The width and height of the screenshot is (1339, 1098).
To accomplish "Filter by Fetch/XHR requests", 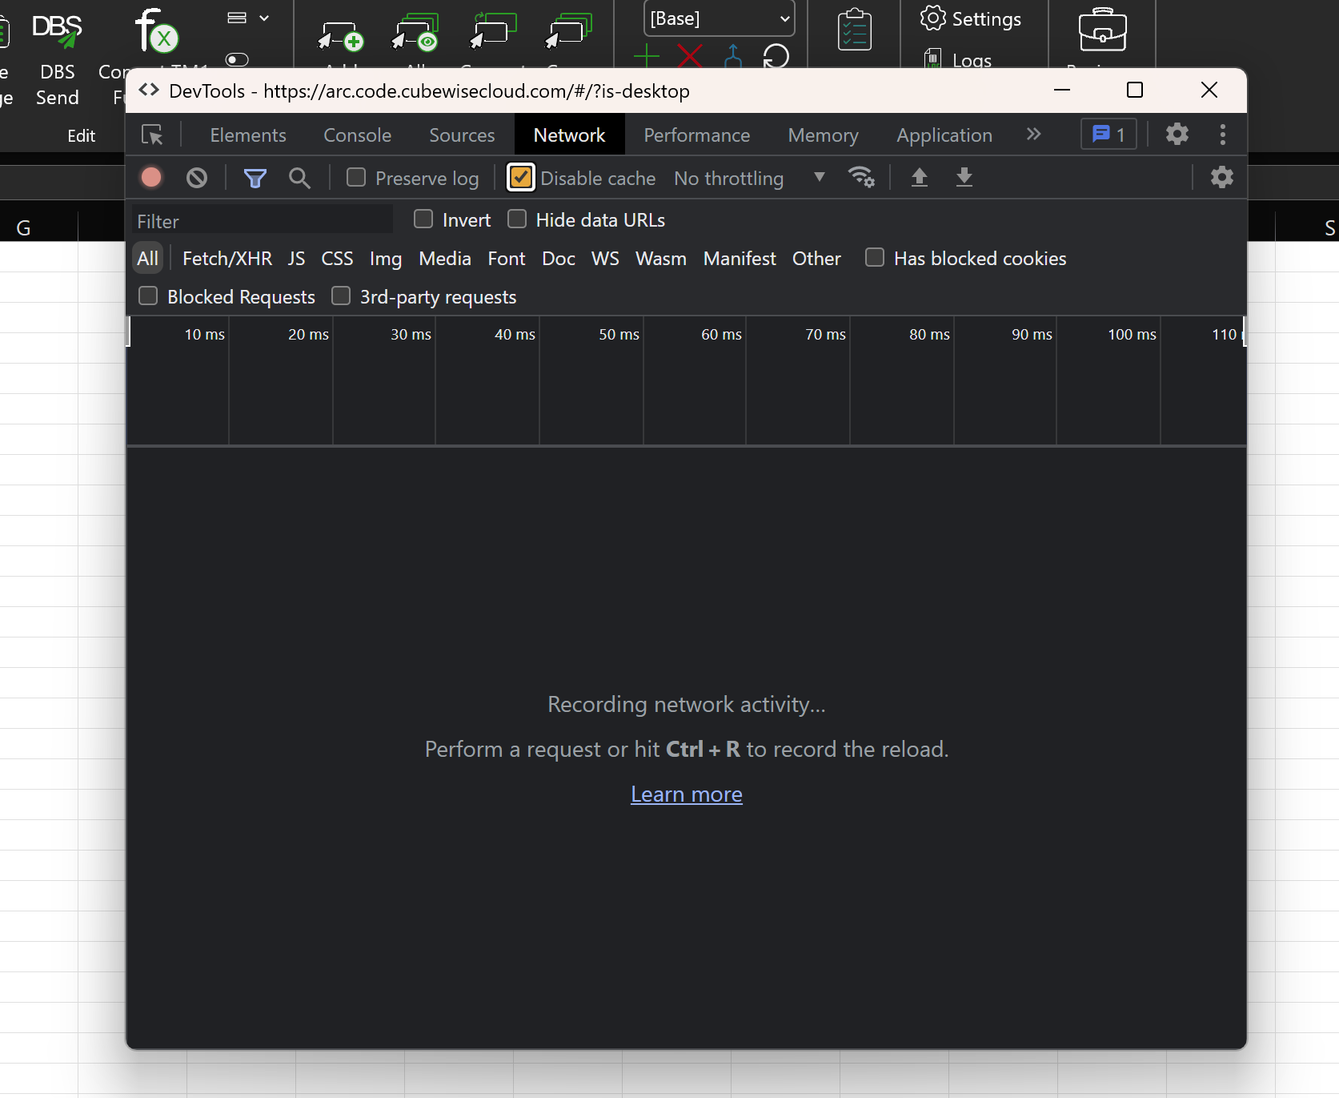I will click(227, 259).
